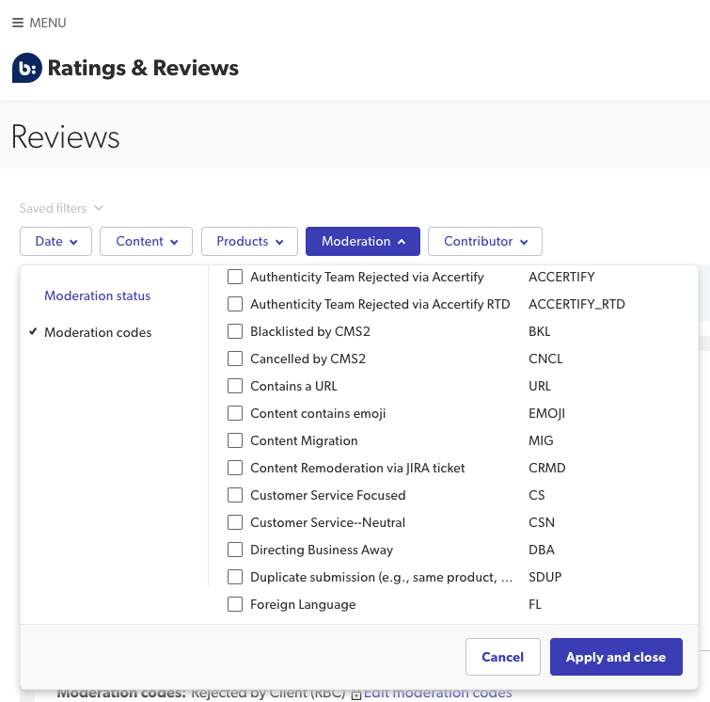Collapse the Moderation filter dropdown

coord(363,242)
